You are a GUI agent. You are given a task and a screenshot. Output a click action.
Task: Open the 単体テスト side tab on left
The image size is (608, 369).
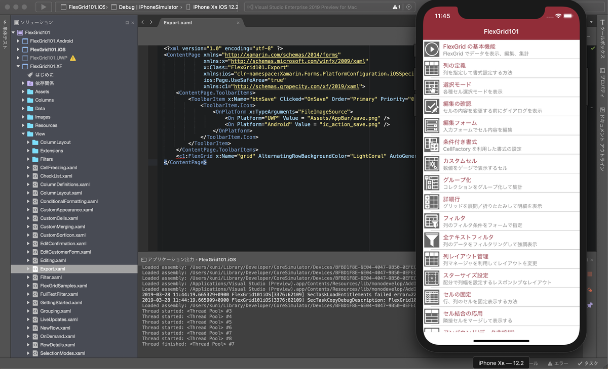5,35
